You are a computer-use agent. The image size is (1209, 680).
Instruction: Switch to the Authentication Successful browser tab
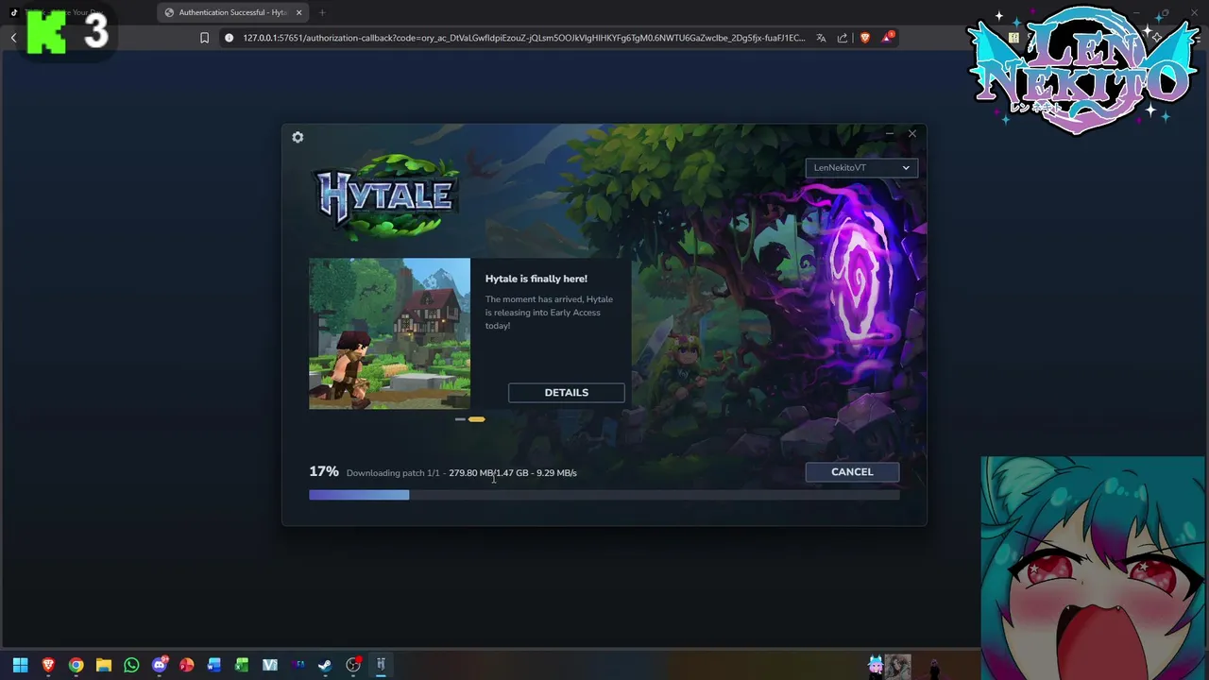pyautogui.click(x=232, y=12)
